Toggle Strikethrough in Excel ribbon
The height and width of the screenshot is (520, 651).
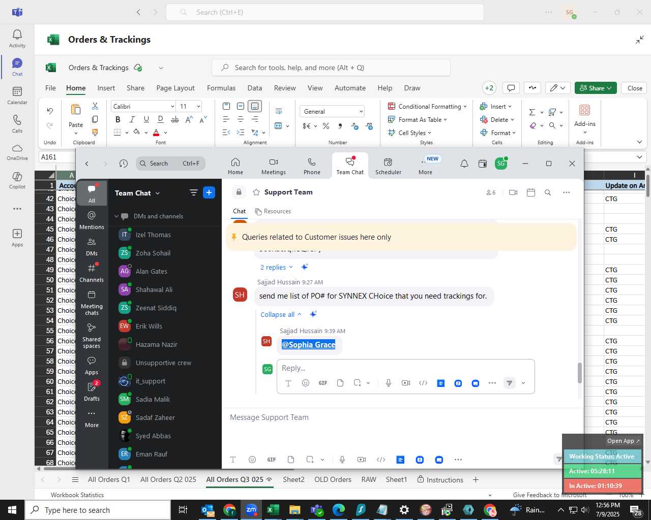click(175, 119)
